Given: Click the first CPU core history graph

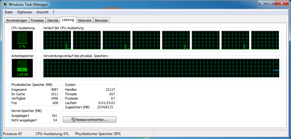Looking at the screenshot, I should (57, 40).
